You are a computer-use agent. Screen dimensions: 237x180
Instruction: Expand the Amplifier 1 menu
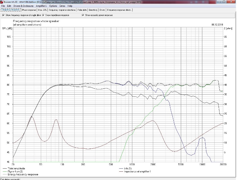(x=41, y=6)
